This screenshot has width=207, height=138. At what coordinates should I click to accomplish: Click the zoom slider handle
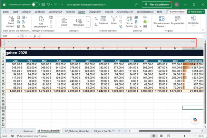(x=185, y=136)
